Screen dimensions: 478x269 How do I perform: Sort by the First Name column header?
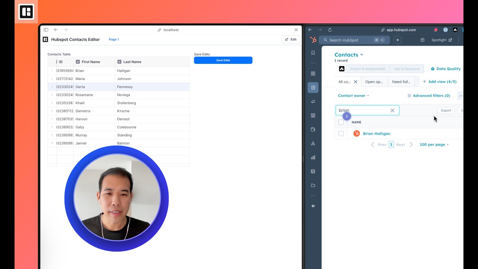(x=94, y=62)
